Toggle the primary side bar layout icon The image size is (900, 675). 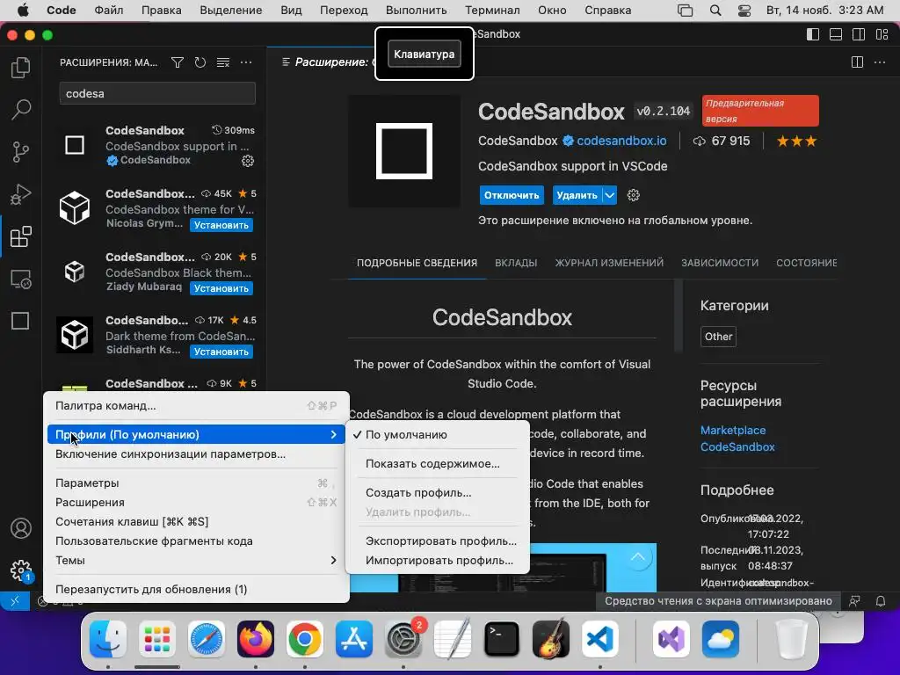click(813, 34)
